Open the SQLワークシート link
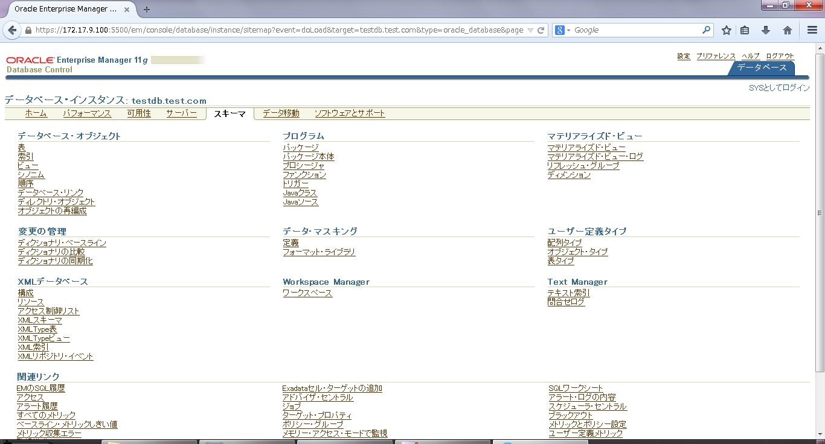 (576, 388)
